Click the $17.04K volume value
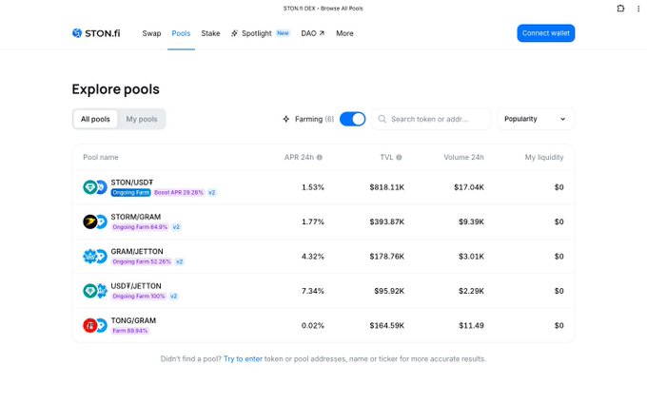Screen dimensions: 647x404 [x=469, y=187]
